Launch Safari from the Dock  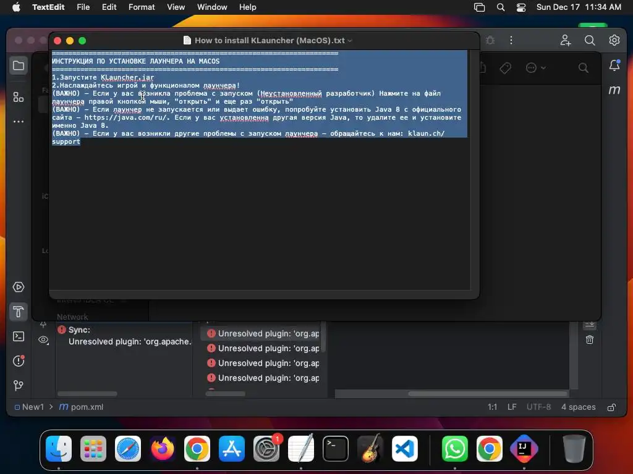tap(128, 449)
